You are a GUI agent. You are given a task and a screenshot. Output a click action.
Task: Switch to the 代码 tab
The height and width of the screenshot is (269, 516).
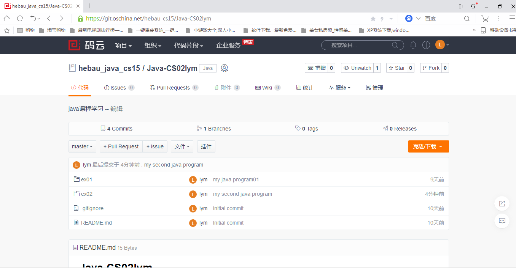pyautogui.click(x=80, y=88)
